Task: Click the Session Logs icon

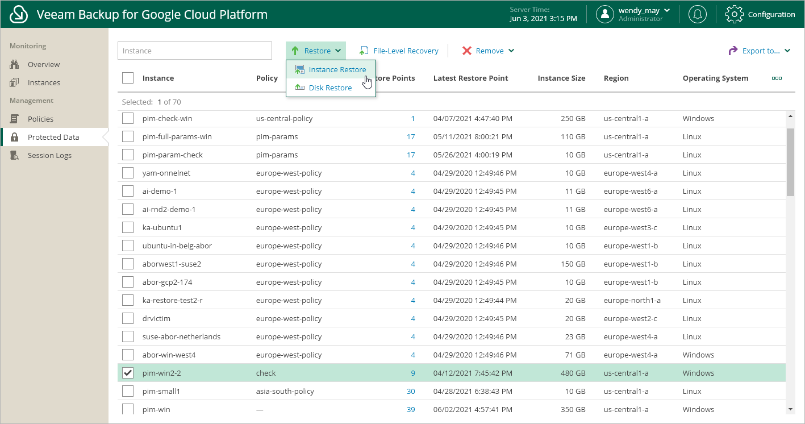Action: (x=15, y=155)
